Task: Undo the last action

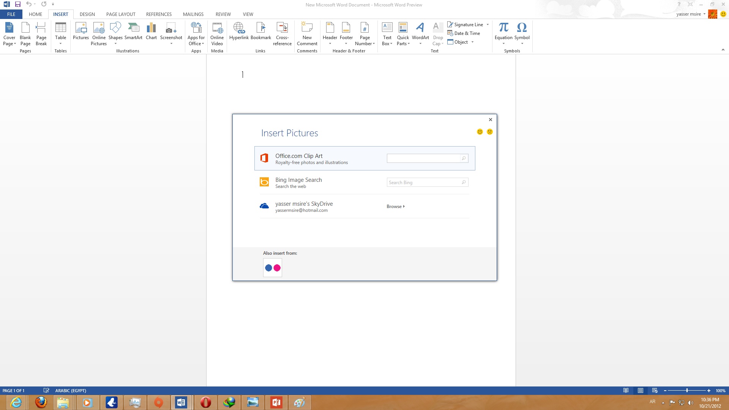Action: tap(28, 4)
